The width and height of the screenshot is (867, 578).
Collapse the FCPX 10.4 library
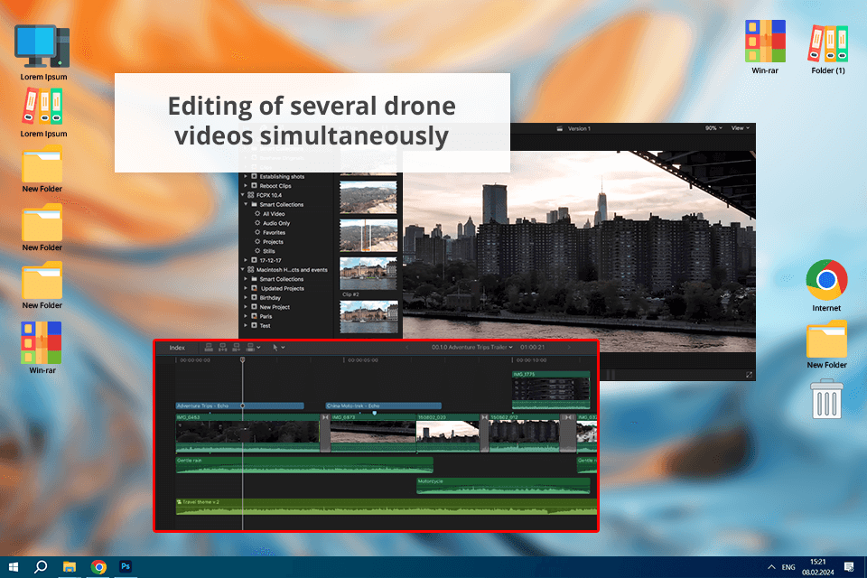tap(242, 195)
